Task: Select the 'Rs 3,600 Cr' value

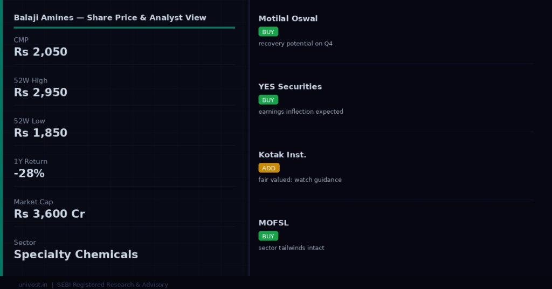Action: click(x=49, y=214)
